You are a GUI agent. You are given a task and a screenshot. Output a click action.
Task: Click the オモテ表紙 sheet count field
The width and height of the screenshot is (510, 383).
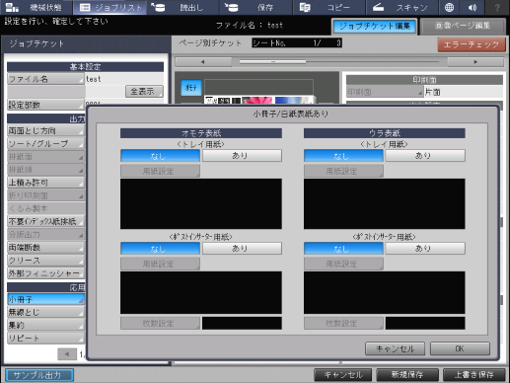(x=242, y=323)
